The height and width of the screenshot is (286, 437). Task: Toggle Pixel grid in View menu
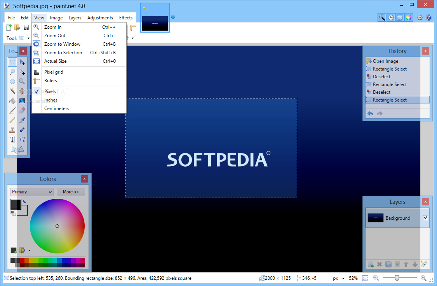79,72
